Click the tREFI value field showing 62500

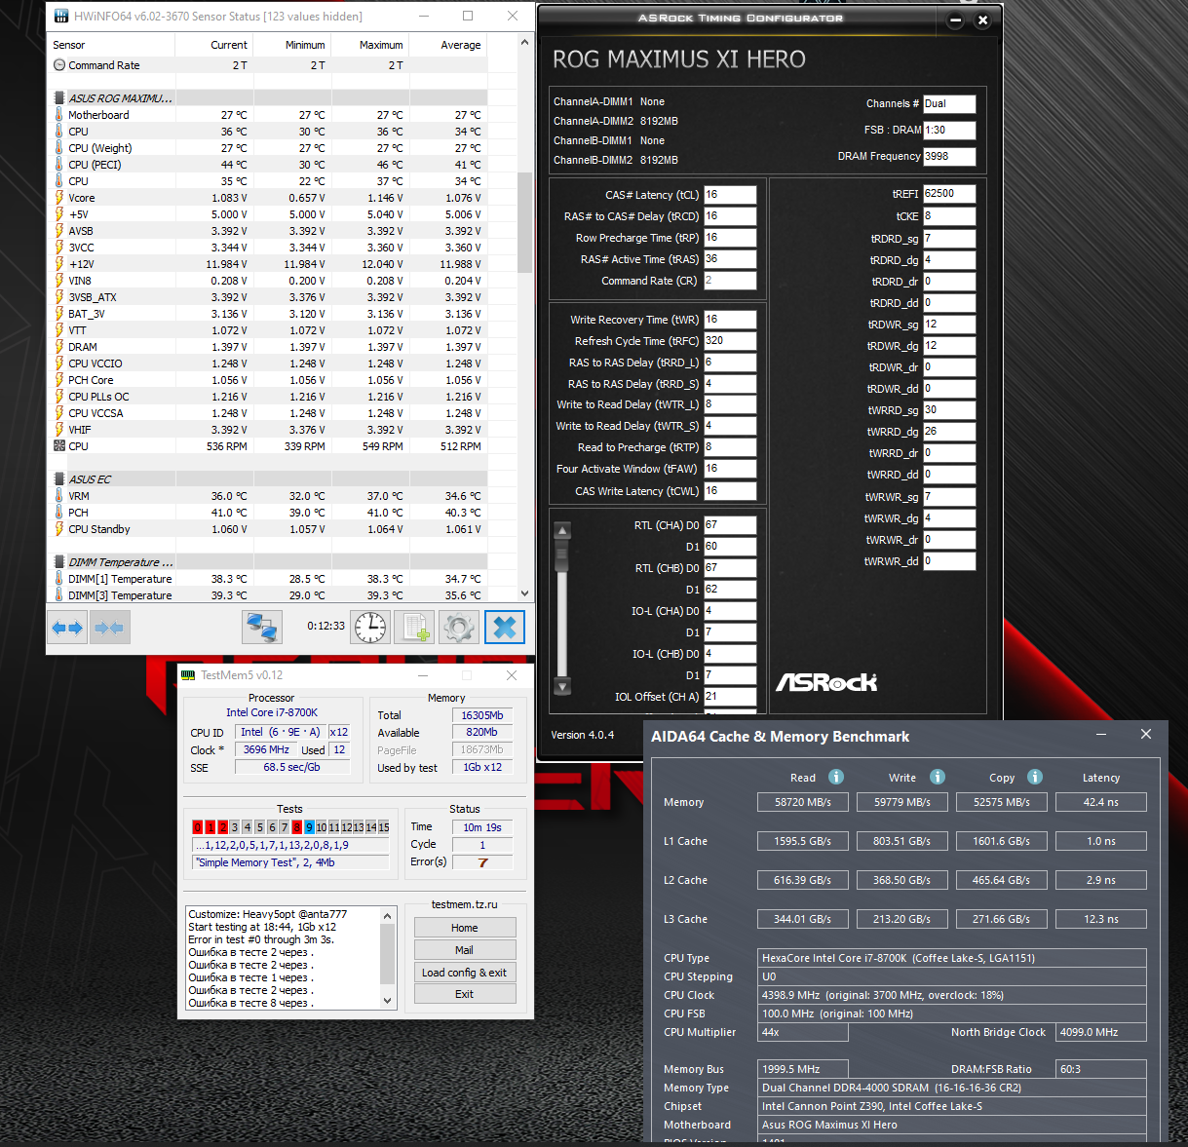pos(949,194)
